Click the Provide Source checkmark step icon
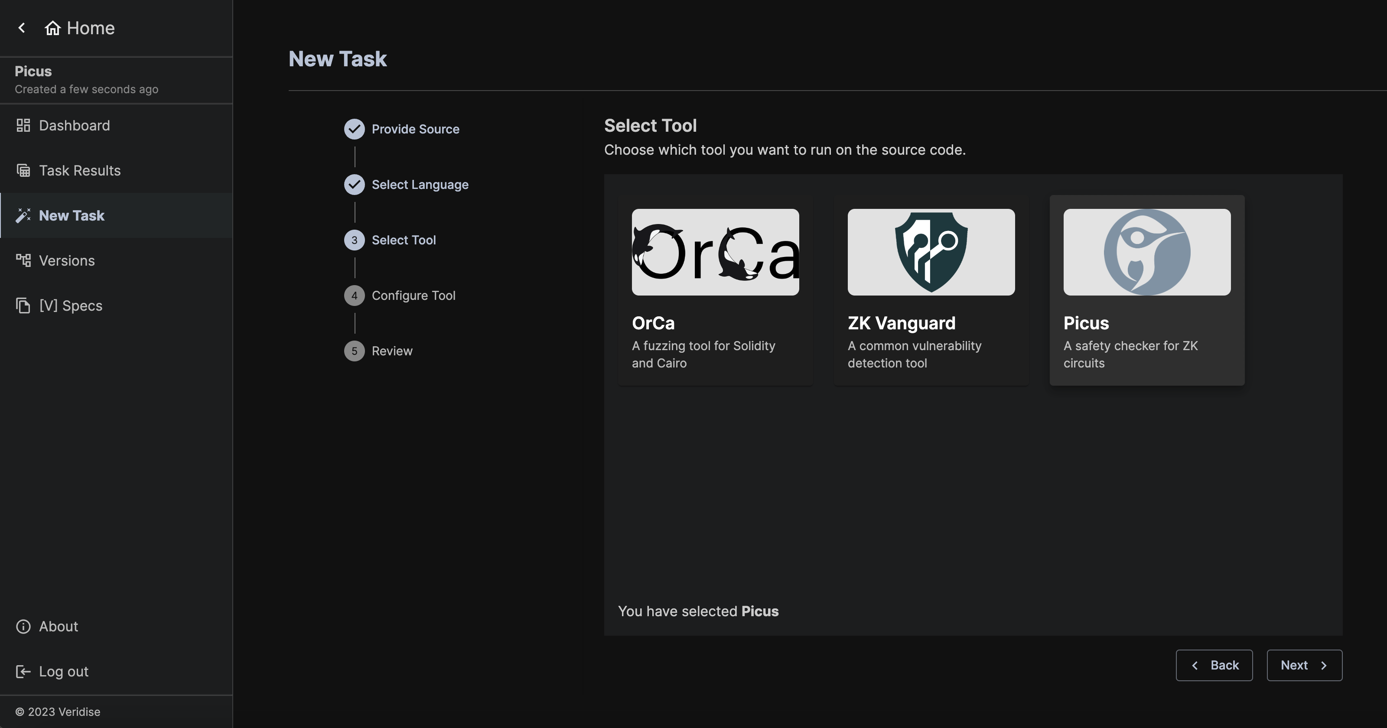Viewport: 1387px width, 728px height. (354, 129)
